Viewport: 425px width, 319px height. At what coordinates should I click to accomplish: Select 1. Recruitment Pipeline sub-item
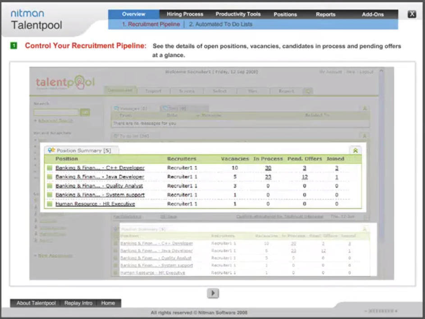[x=151, y=24]
